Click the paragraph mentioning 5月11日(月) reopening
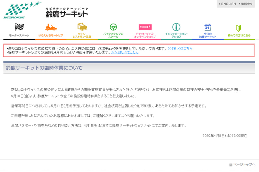This screenshot has height=172, width=259. click(x=109, y=106)
